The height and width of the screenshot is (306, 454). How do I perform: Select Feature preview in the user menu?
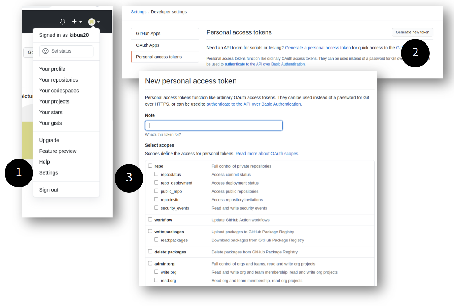tap(58, 151)
